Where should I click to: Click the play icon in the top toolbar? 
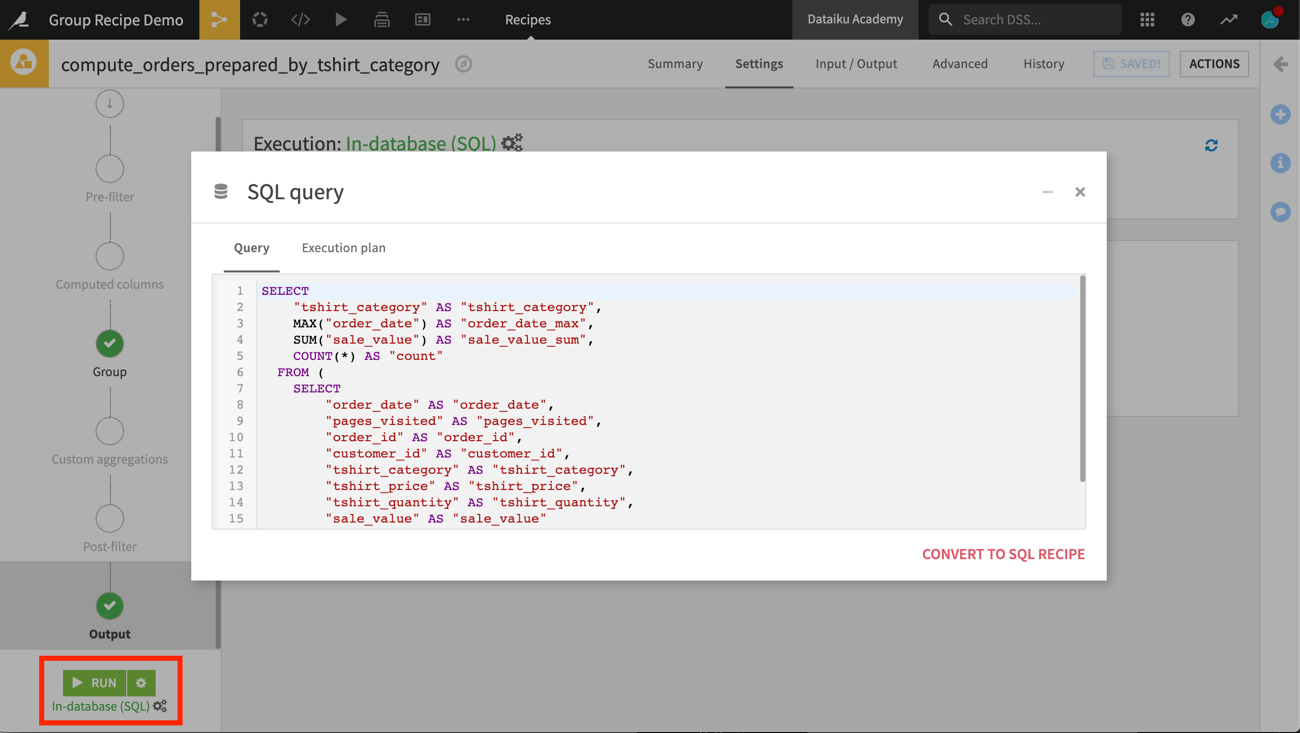pos(340,20)
